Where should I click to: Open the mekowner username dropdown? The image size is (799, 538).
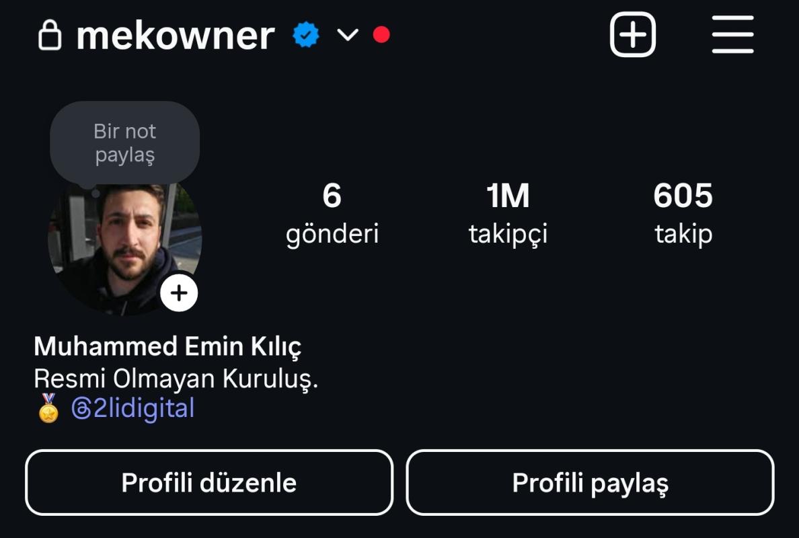click(176, 35)
